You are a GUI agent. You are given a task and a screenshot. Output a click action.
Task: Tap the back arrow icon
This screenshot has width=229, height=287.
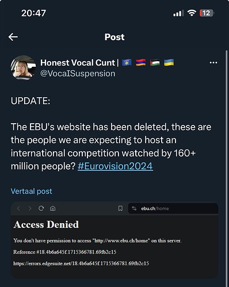(13, 37)
